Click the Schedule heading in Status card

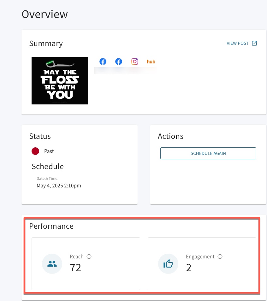tap(48, 166)
